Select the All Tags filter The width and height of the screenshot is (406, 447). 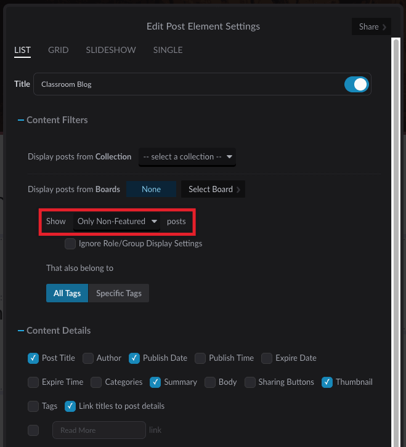click(67, 293)
